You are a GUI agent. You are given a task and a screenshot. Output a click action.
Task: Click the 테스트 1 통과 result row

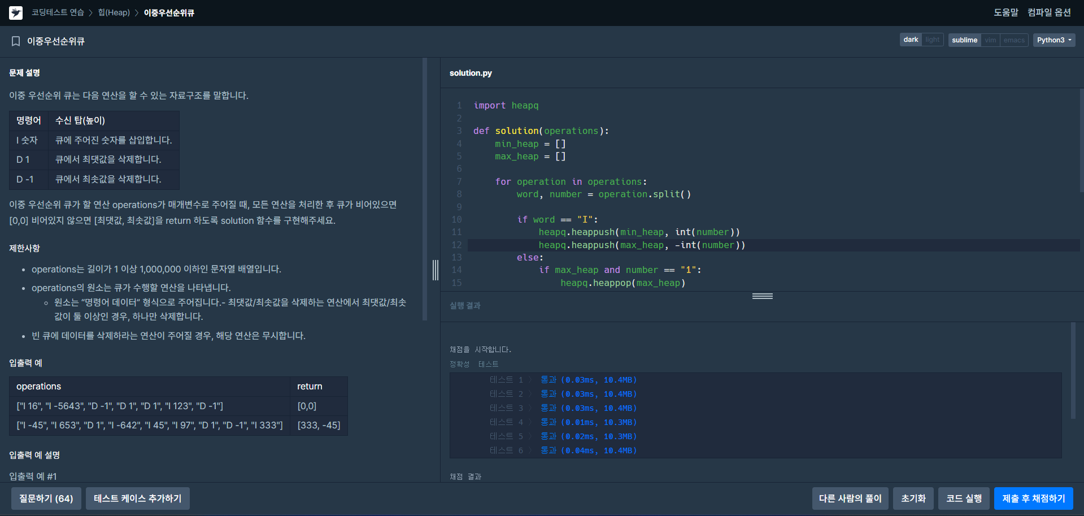tap(563, 380)
